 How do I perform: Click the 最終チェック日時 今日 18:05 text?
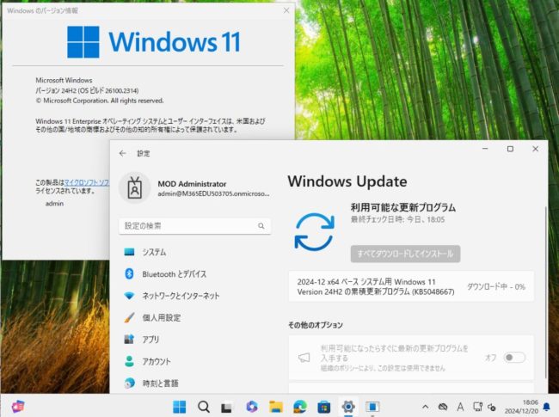point(397,219)
